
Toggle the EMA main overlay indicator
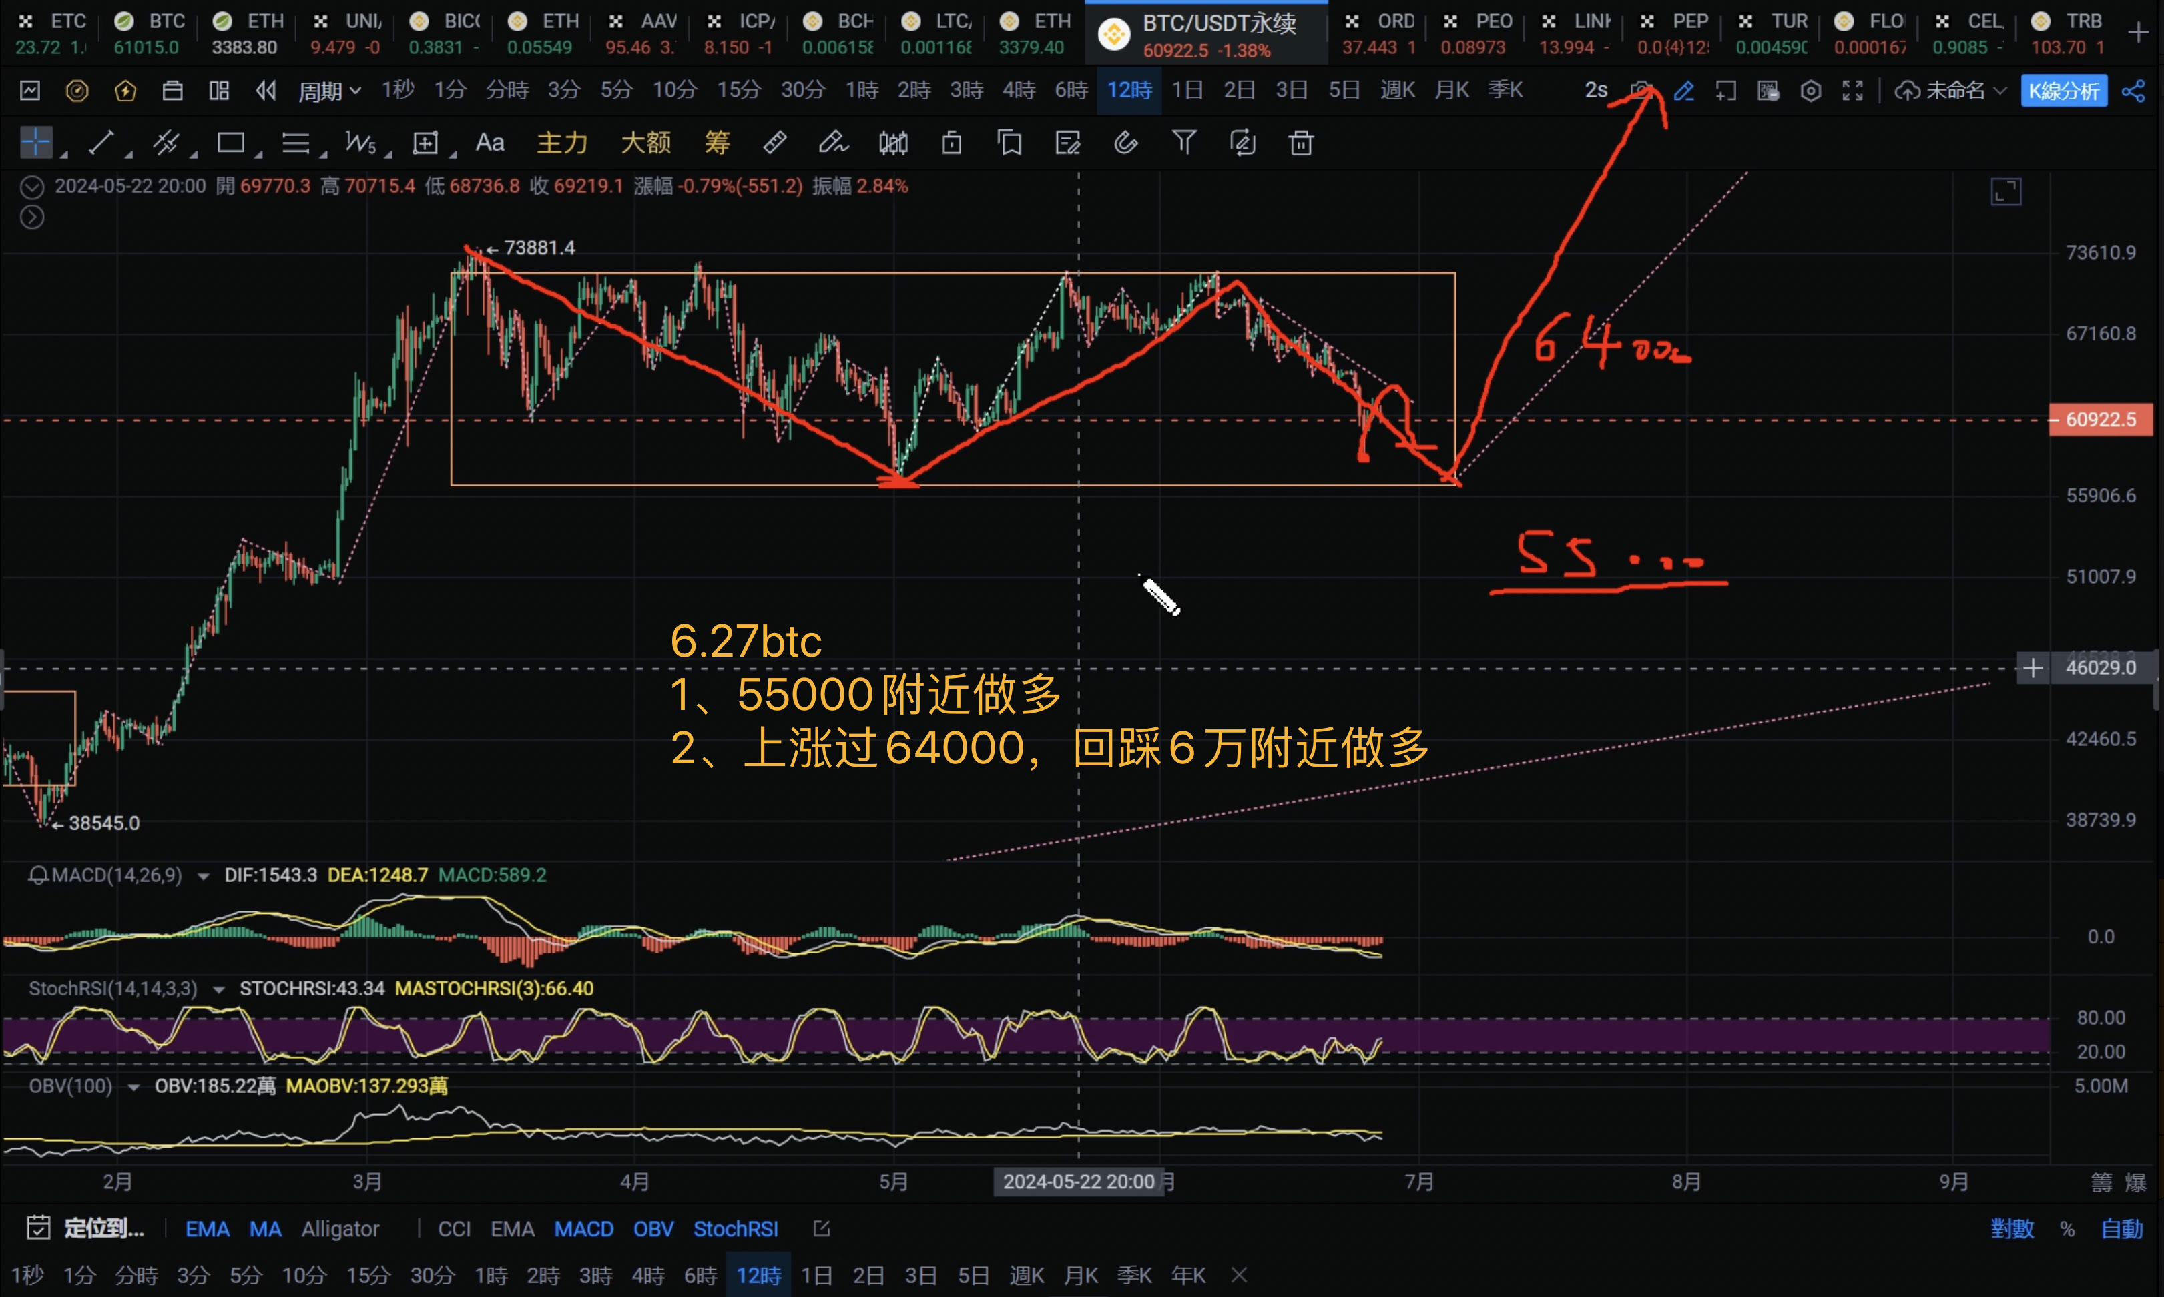click(x=207, y=1229)
